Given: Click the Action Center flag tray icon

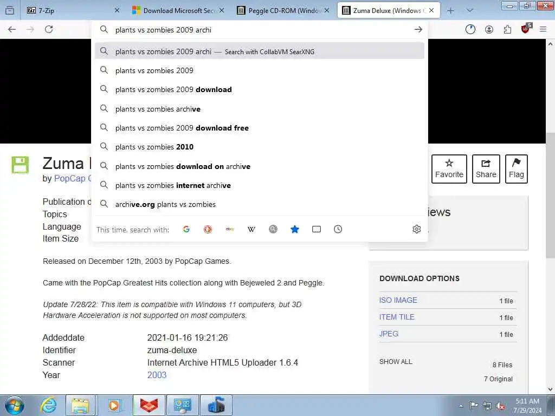Looking at the screenshot, I should [474, 405].
